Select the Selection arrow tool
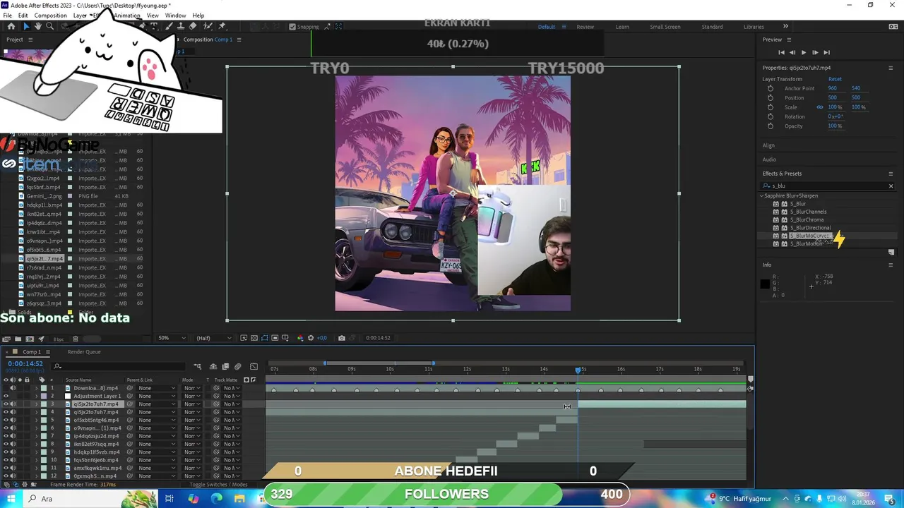This screenshot has height=508, width=904. coord(26,26)
